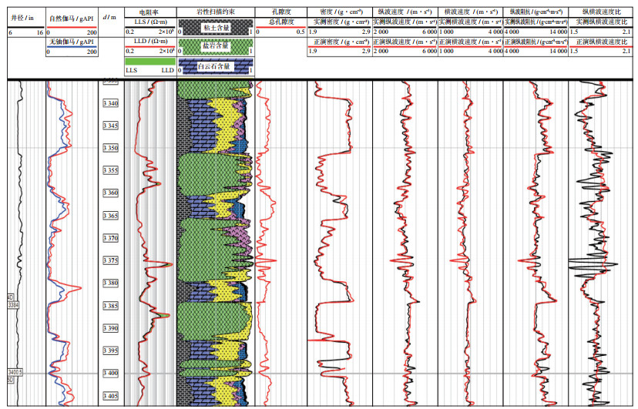Click the 3 400 depth marker box
Image resolution: width=638 pixels, height=409 pixels.
tap(111, 374)
